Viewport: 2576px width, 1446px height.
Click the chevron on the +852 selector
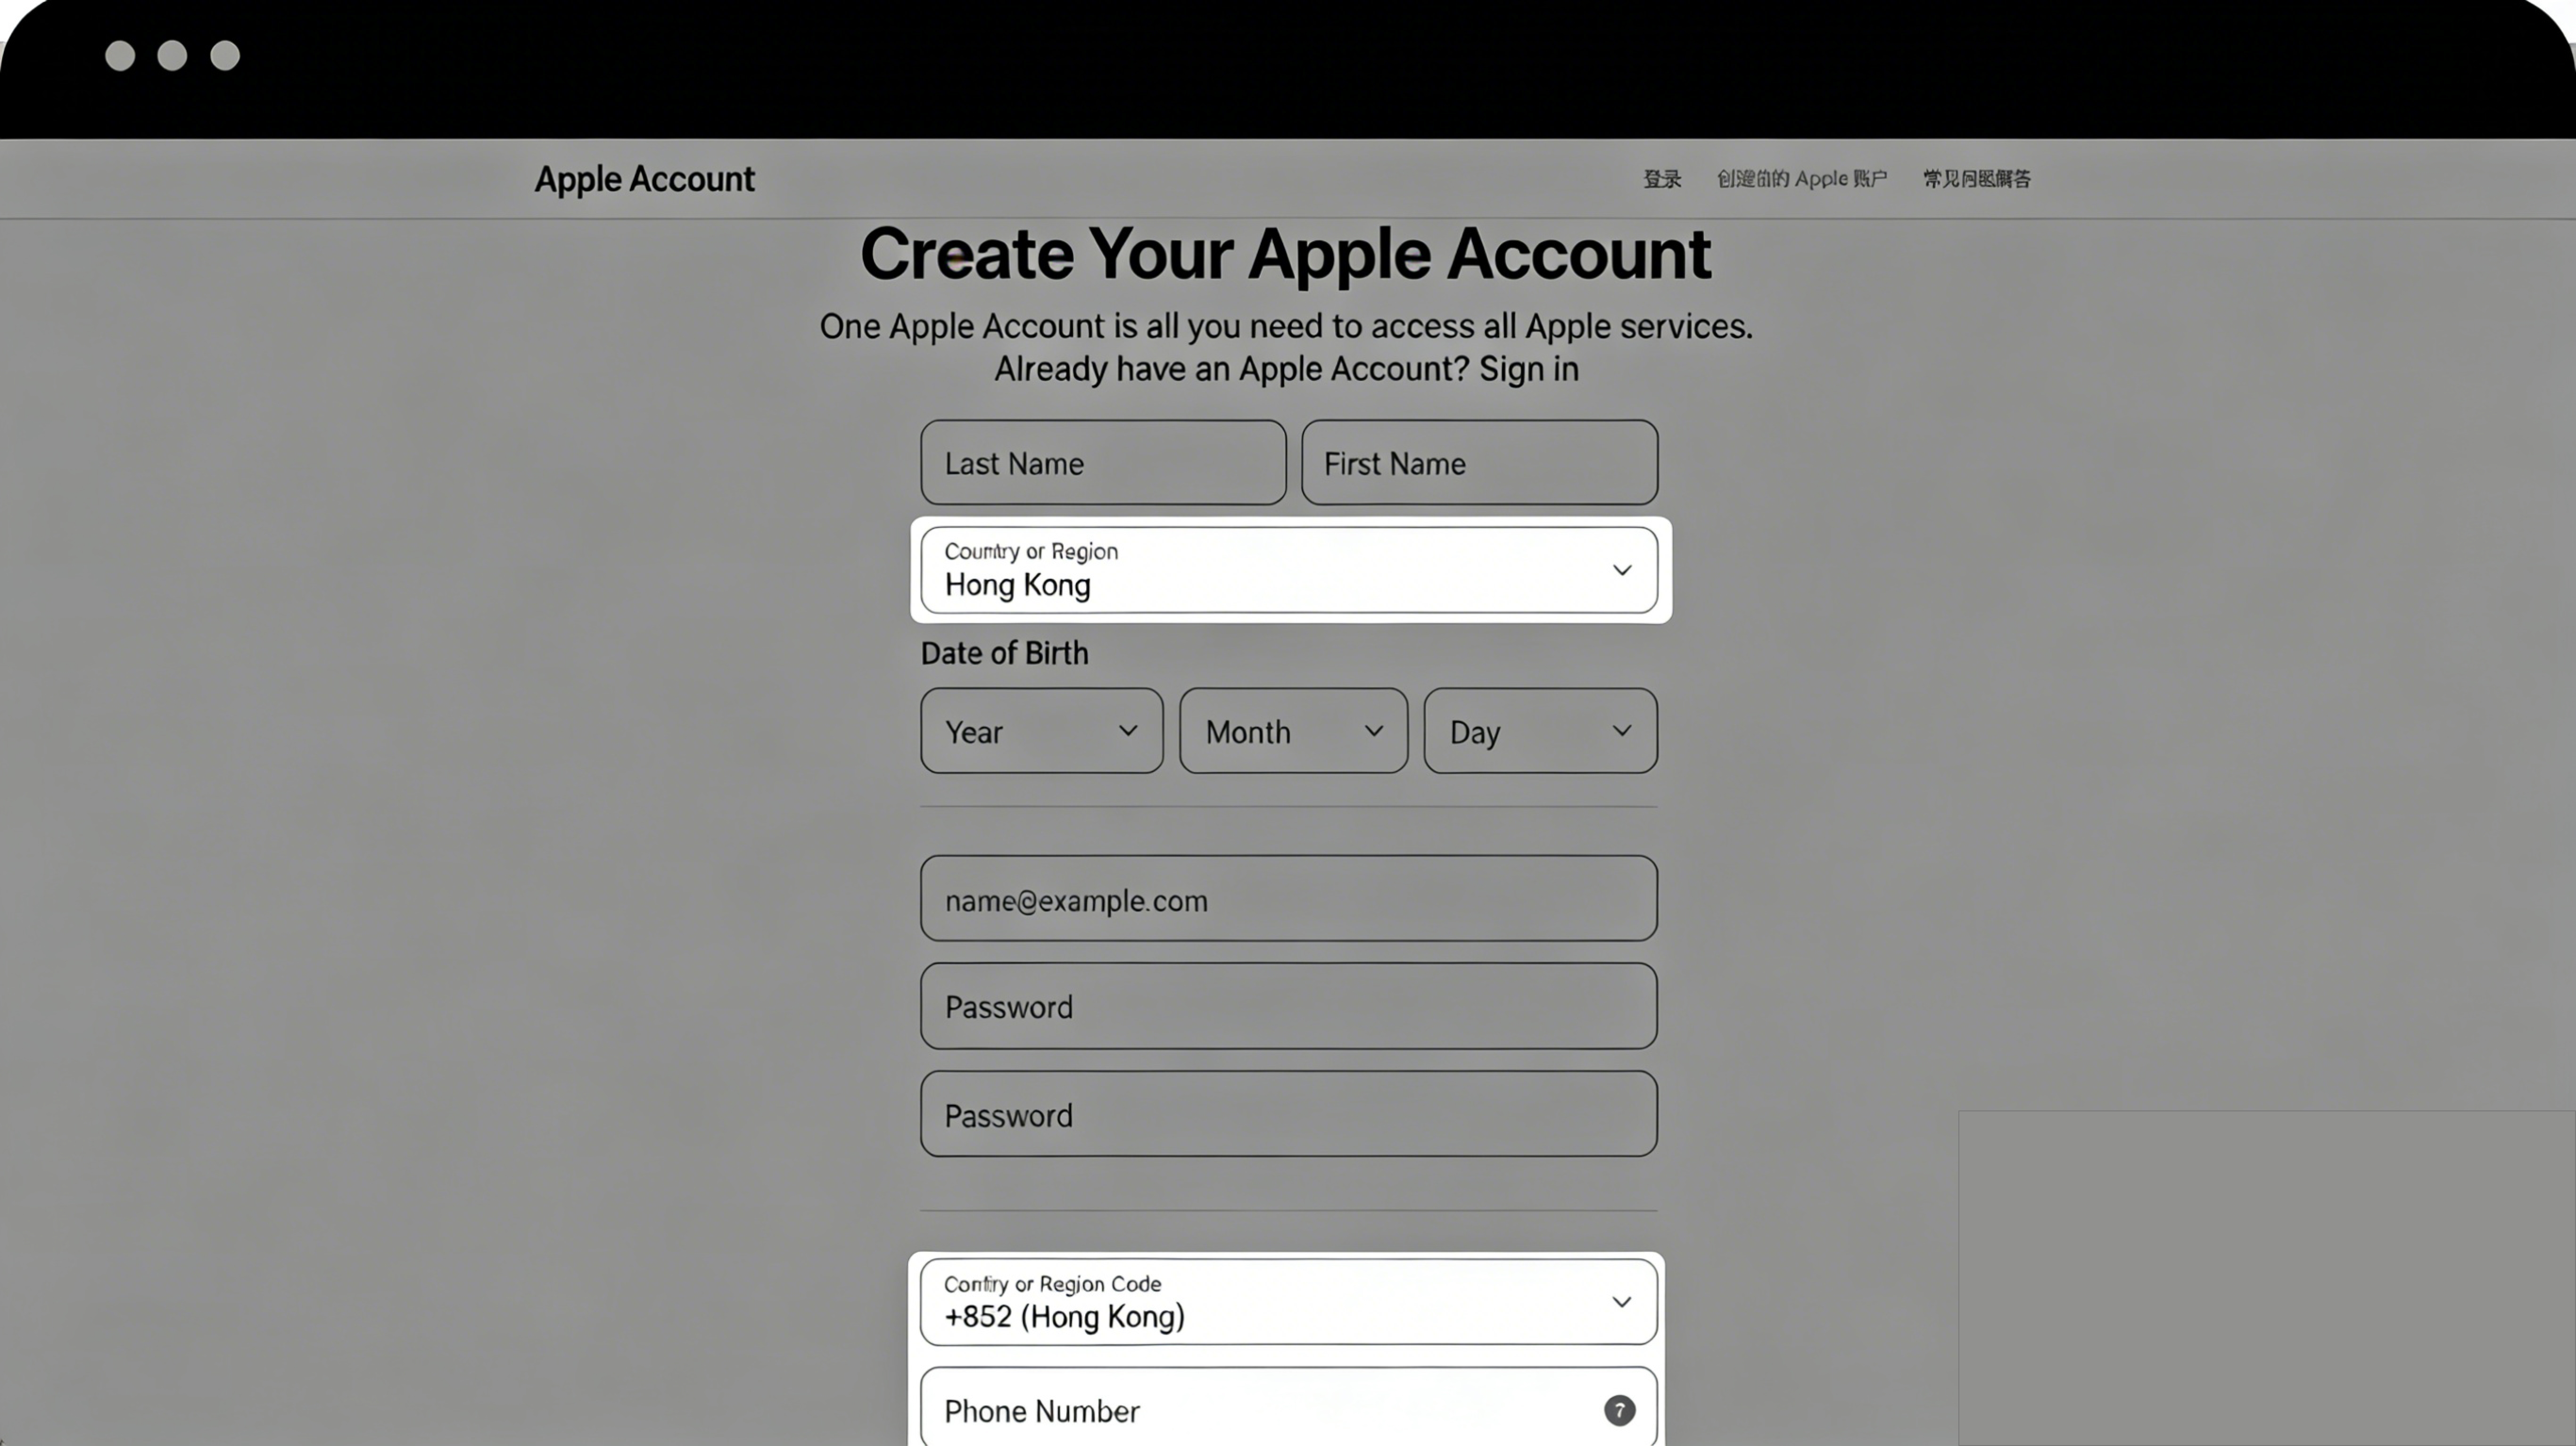[1621, 1302]
